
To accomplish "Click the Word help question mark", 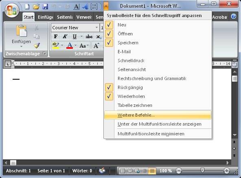I will coord(234,16).
